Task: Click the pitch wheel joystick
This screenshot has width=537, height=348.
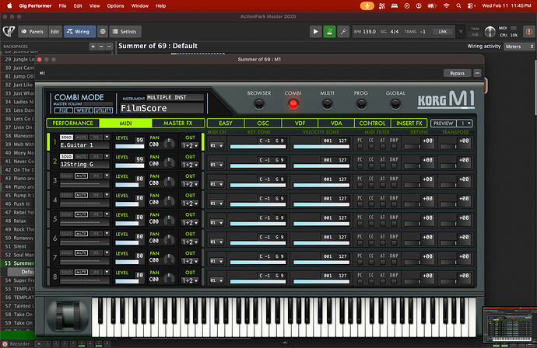Action: (x=67, y=316)
